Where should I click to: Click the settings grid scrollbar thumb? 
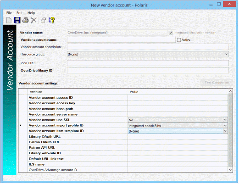[230, 130]
